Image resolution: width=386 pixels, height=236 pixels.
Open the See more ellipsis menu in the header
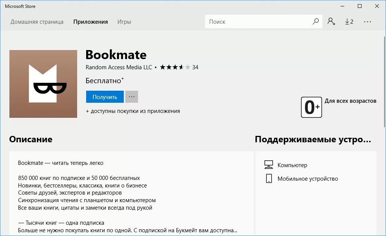368,22
